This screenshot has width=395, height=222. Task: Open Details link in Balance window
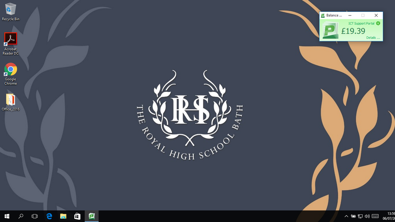[x=373, y=38]
